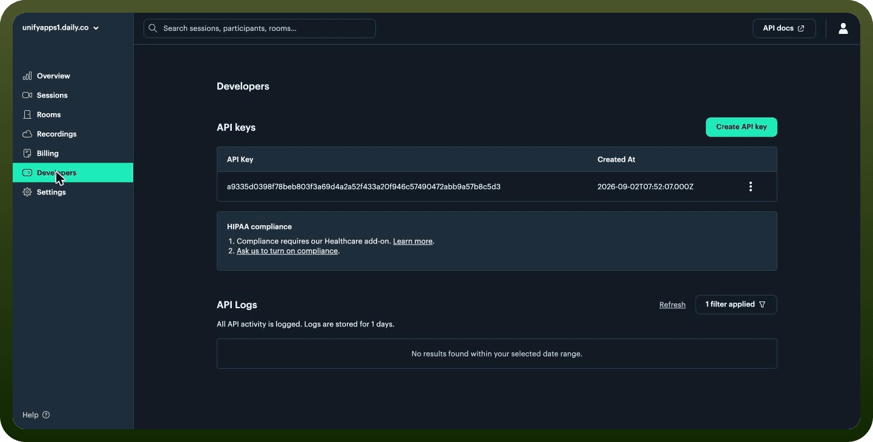This screenshot has height=442, width=873.
Task: Click the Recordings cloud icon
Action: point(27,134)
